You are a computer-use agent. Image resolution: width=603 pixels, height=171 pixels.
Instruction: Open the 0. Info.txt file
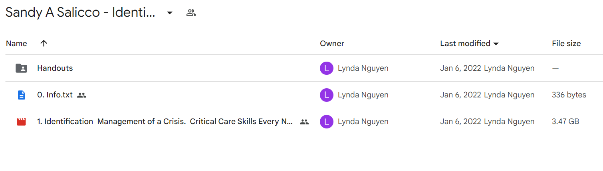point(55,95)
